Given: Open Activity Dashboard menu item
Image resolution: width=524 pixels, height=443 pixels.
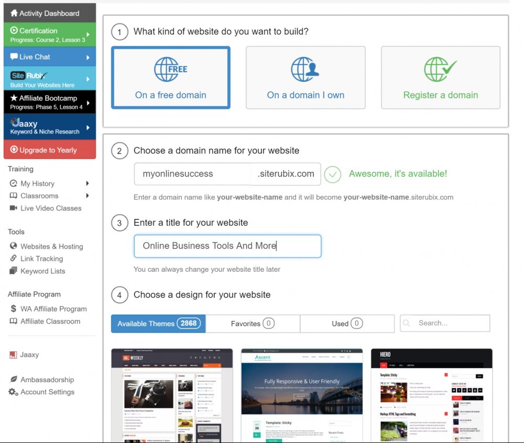Looking at the screenshot, I should (x=50, y=13).
